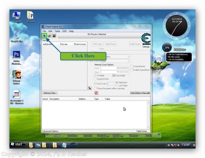Click the analog clock gadget
The width and height of the screenshot is (205, 158).
[177, 26]
